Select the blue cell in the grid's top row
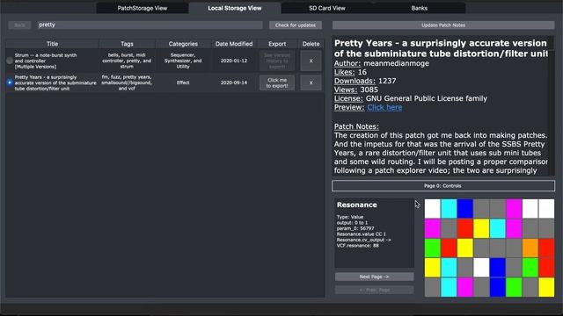The width and height of the screenshot is (563, 316). pos(465,209)
